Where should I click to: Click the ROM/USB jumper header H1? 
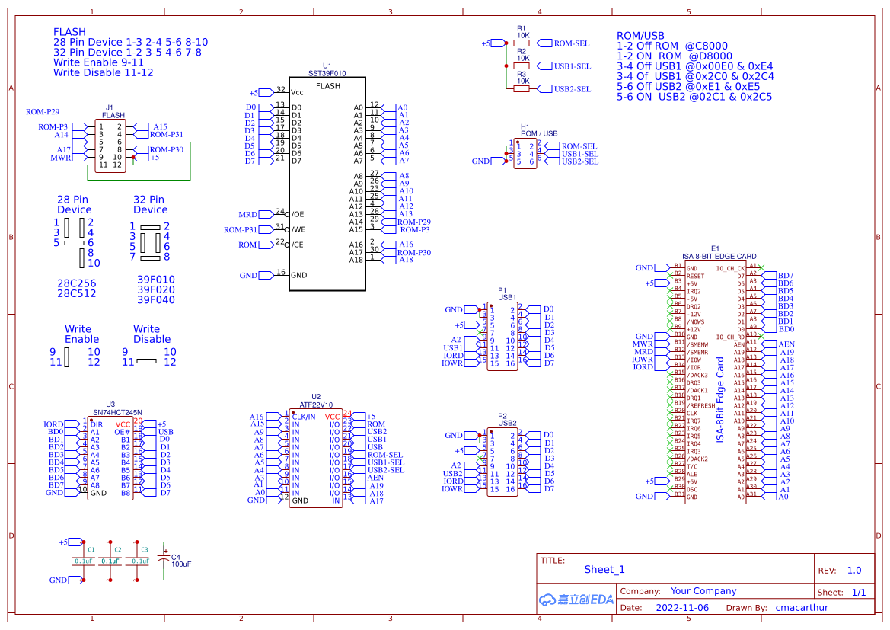[x=524, y=153]
